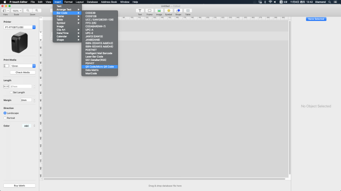The image size is (341, 191).
Task: Click the printer device thumbnail image
Action: 19,42
